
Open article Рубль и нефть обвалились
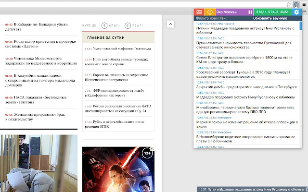pos(115,124)
